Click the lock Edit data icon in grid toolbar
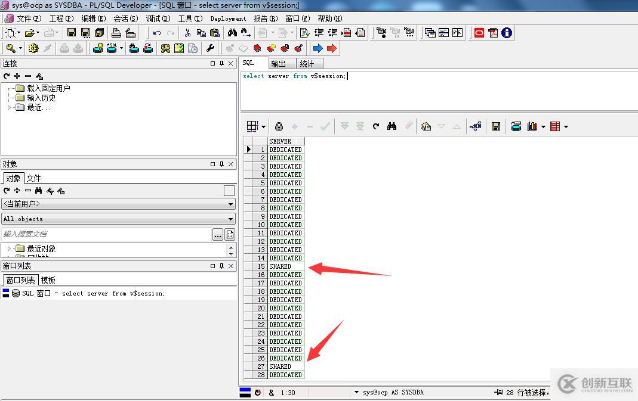Screen dimensions: 638x401 click(279, 126)
